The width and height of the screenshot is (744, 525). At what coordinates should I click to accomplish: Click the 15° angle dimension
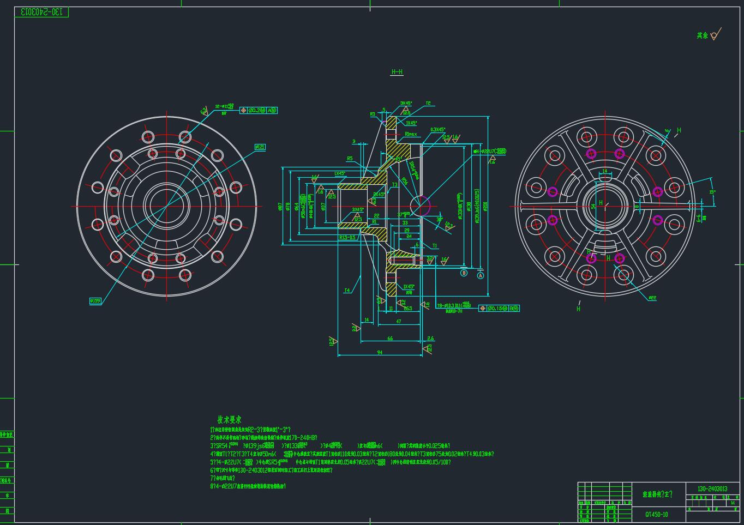[712, 192]
